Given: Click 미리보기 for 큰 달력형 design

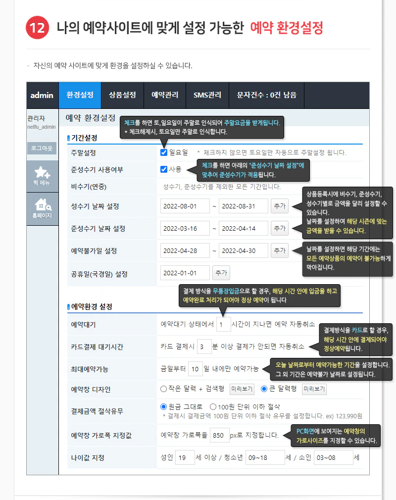Looking at the screenshot, I should coord(314,389).
